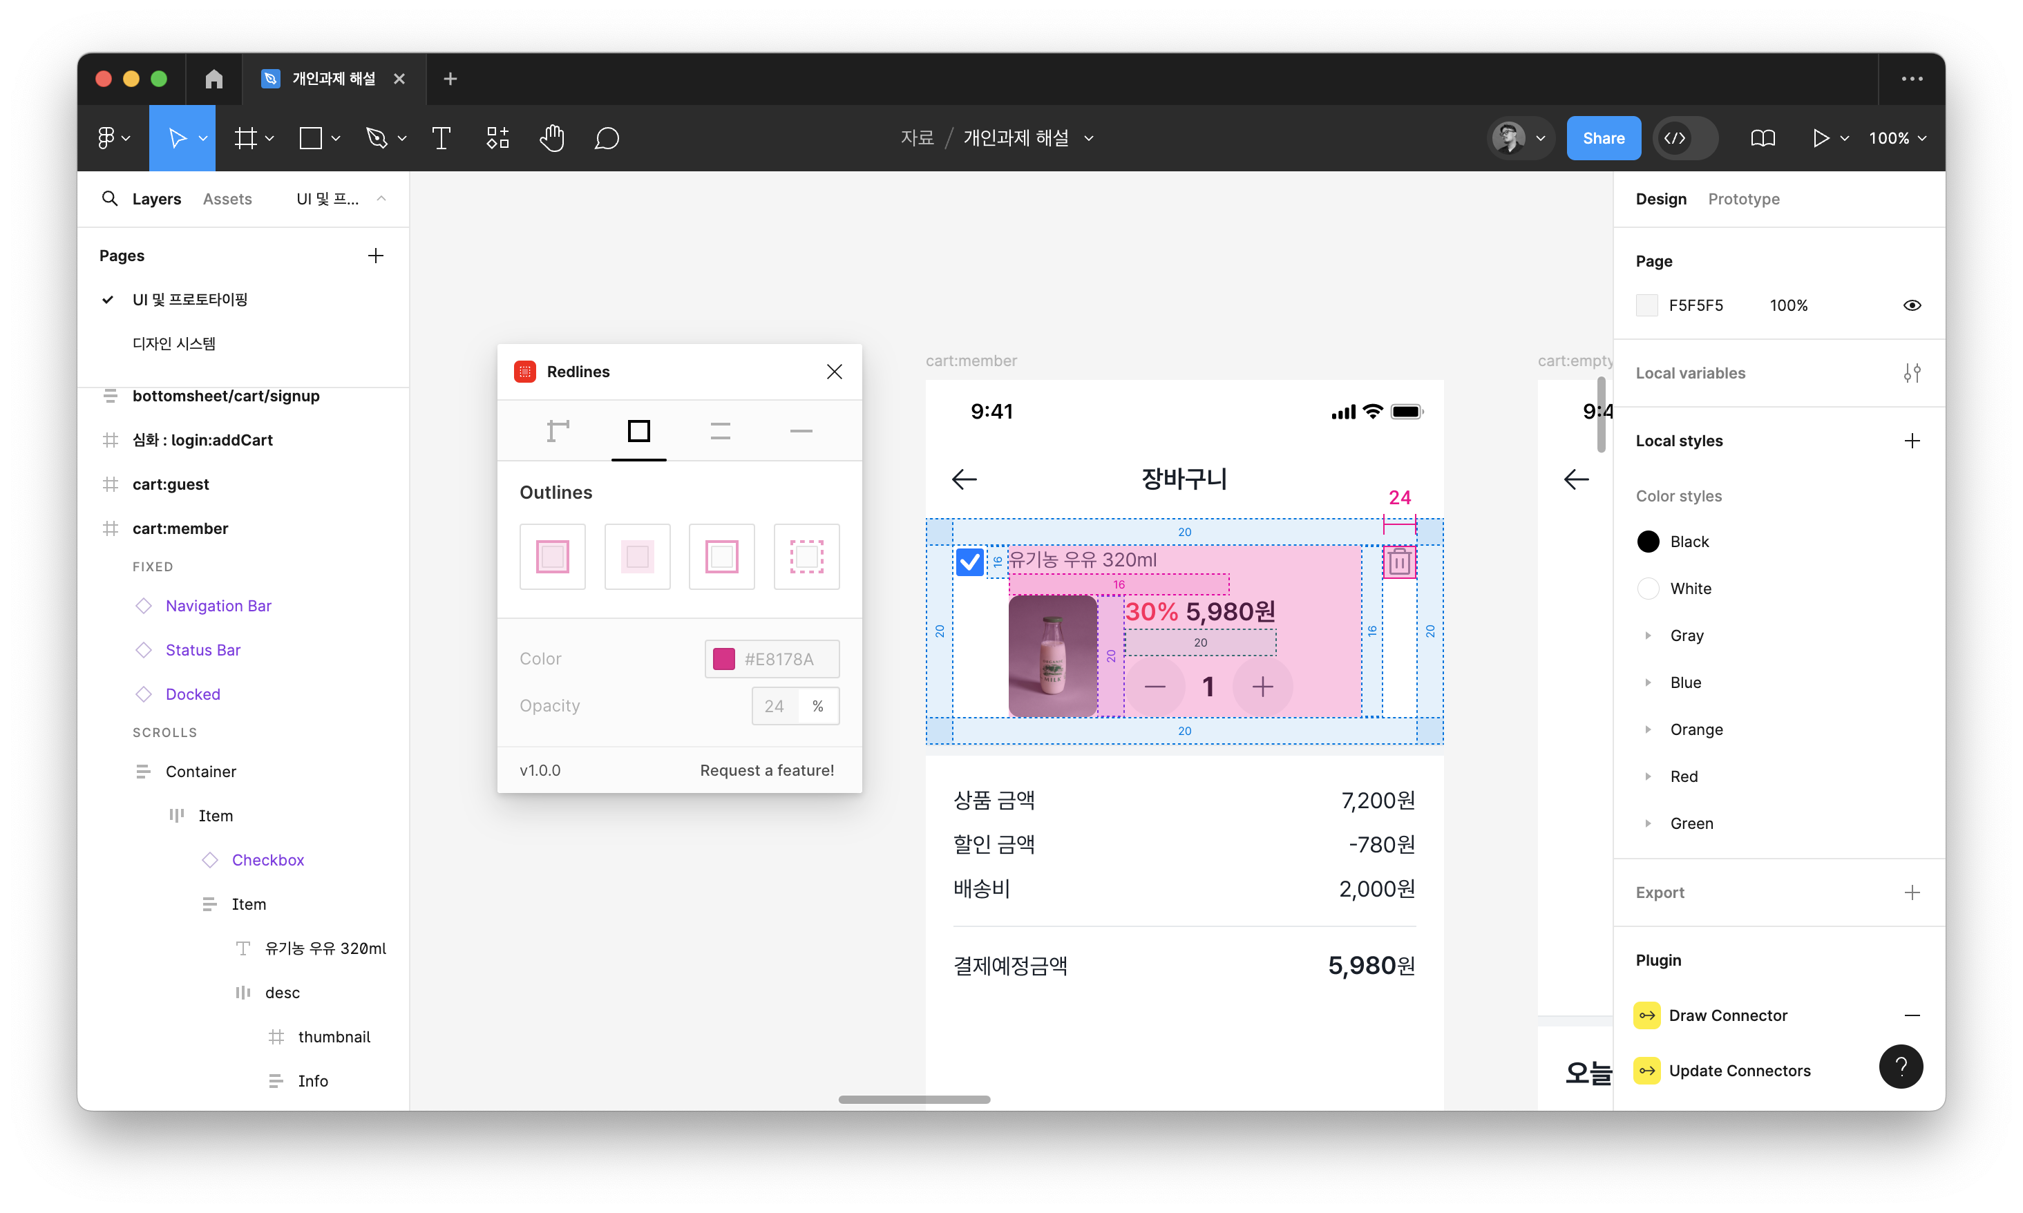The width and height of the screenshot is (2023, 1213).
Task: Expand the Gray color style group
Action: 1648,635
